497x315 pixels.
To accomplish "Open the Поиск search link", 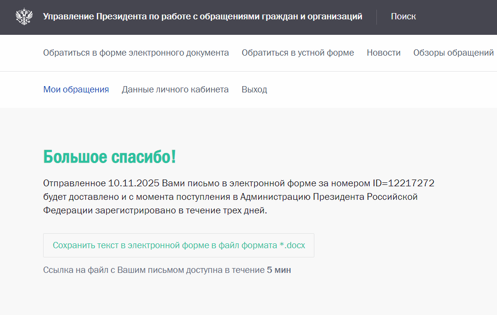I will (x=403, y=16).
